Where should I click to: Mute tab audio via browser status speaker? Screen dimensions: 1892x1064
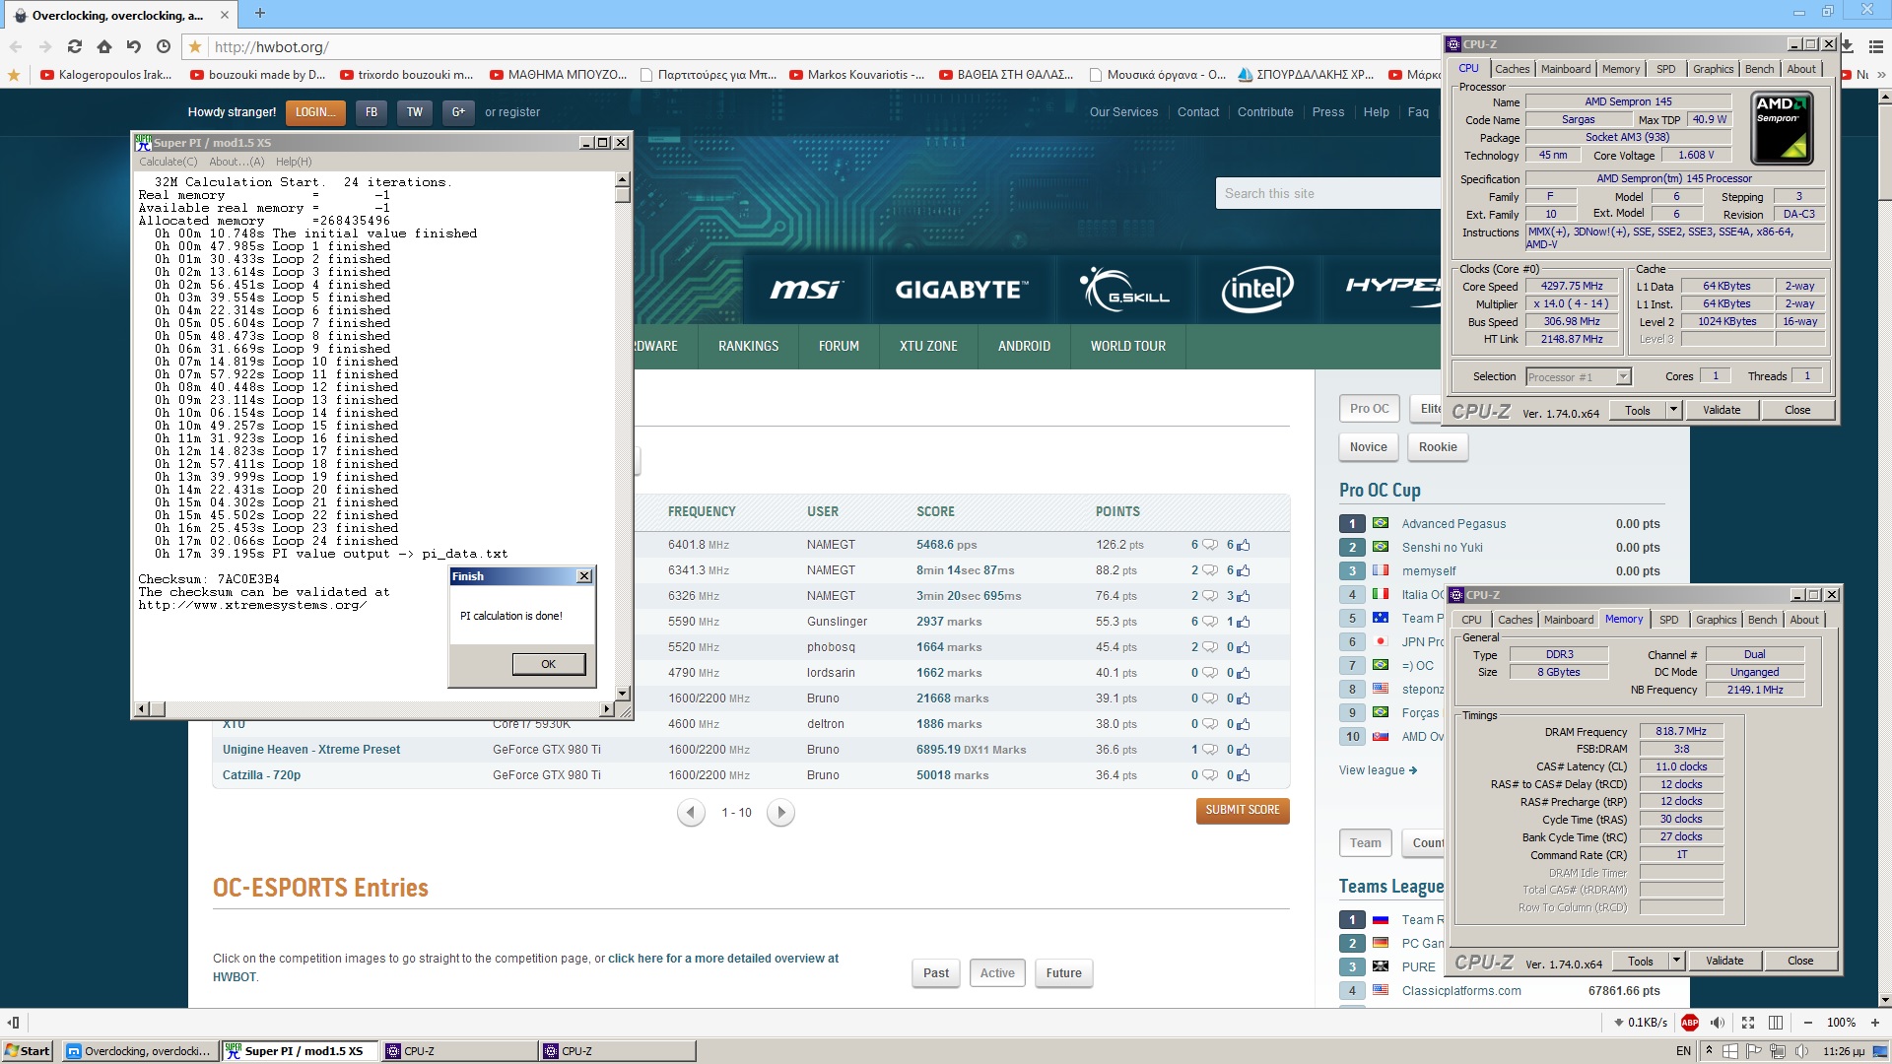[x=1718, y=1022]
